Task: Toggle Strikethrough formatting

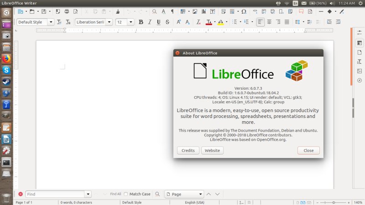Action: pyautogui.click(x=167, y=22)
